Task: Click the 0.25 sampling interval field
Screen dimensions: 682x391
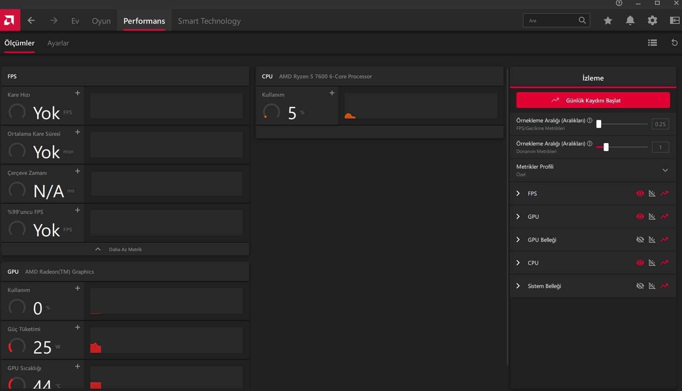Action: pyautogui.click(x=660, y=124)
